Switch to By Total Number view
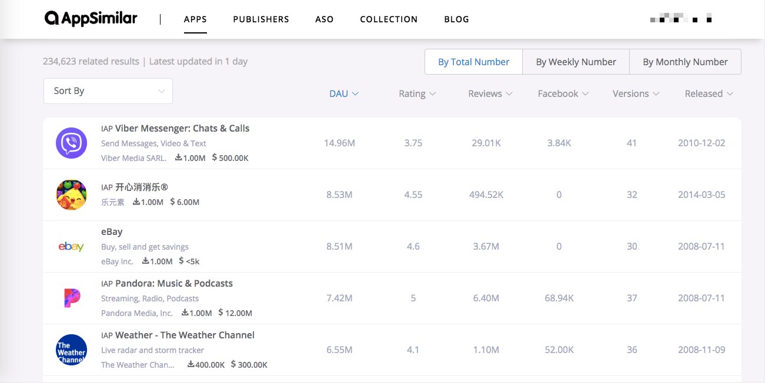The width and height of the screenshot is (765, 383). [x=473, y=62]
